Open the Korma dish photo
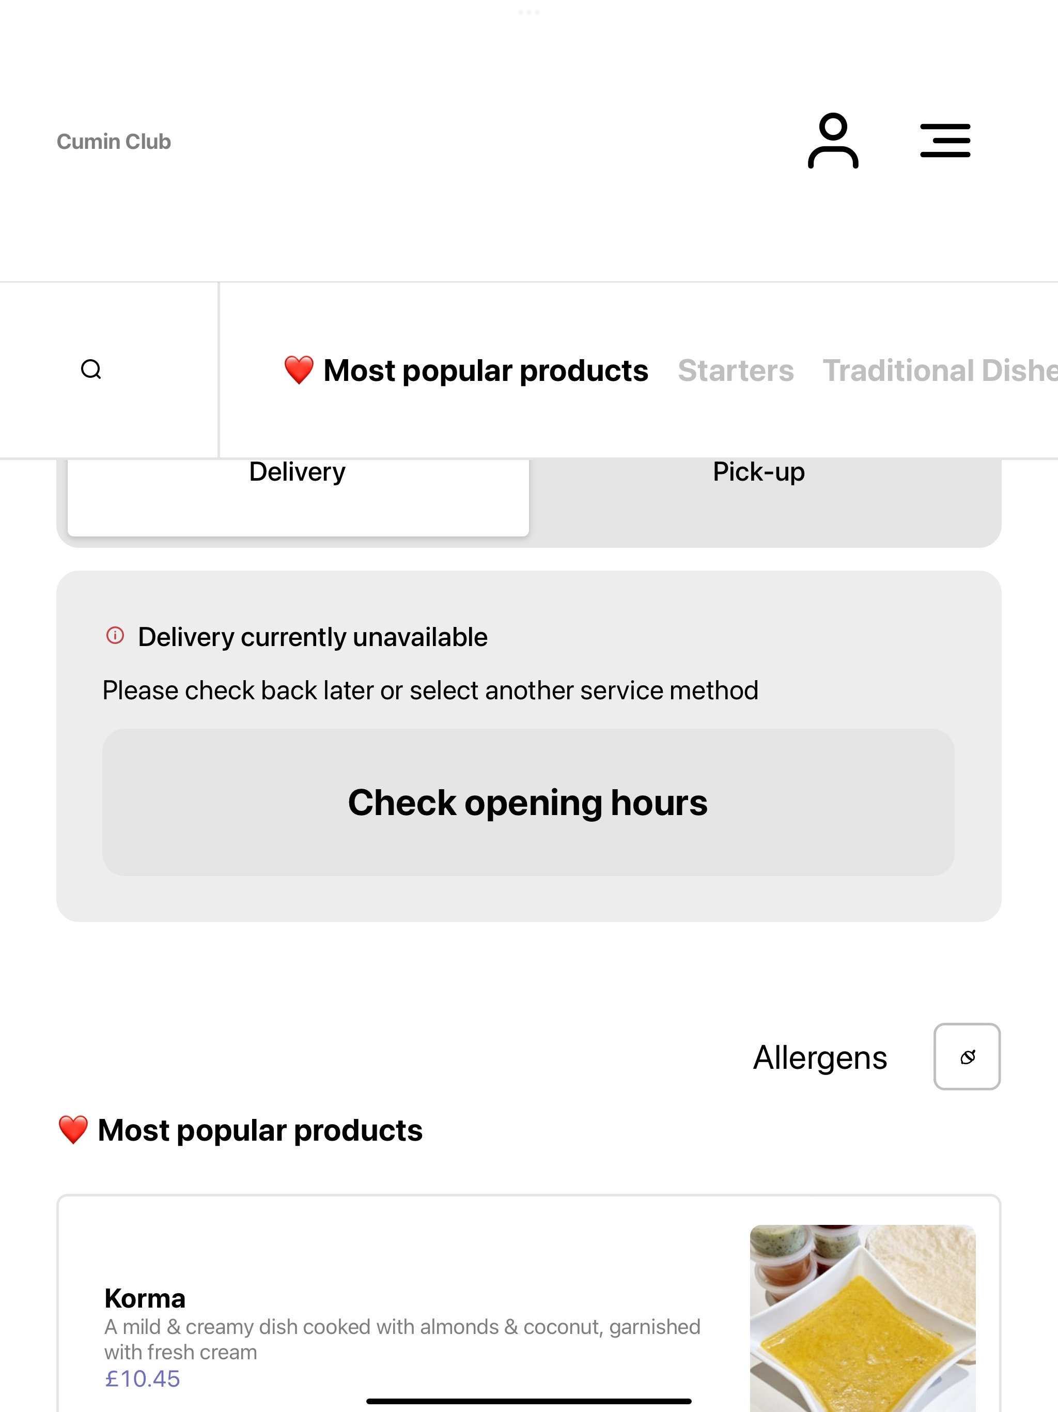 tap(863, 1318)
